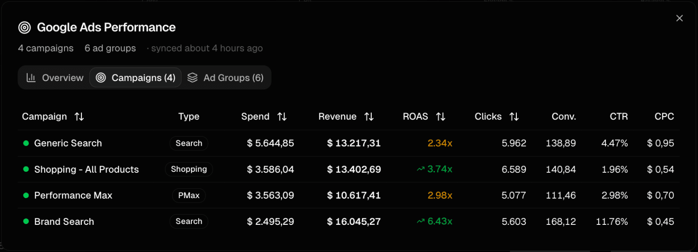Sort by Revenue column arrows icon
698x252 pixels.
(x=369, y=117)
